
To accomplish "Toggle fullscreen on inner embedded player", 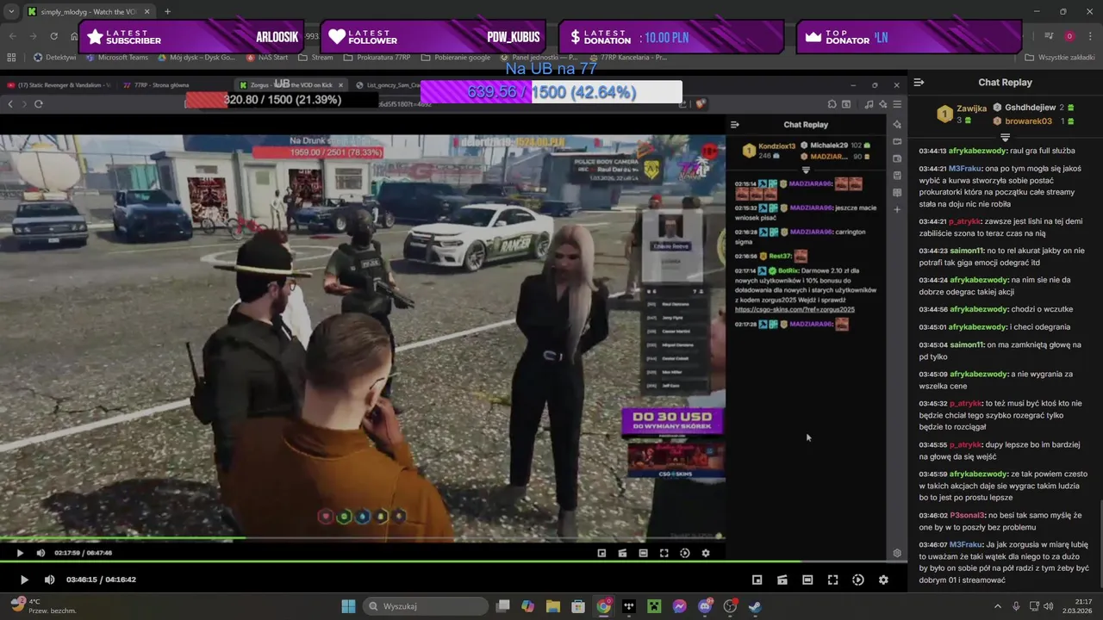I will (664, 553).
